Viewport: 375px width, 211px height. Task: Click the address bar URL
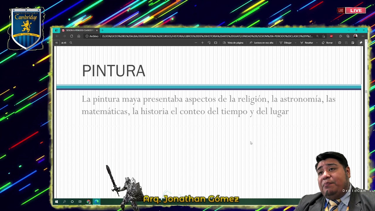pos(207,36)
